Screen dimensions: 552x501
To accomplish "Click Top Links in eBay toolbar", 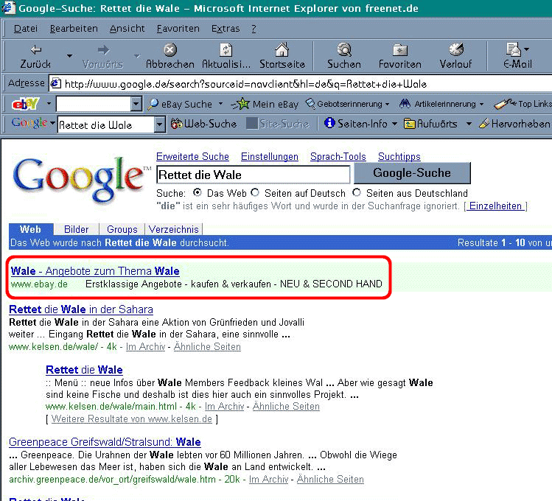I will 523,104.
